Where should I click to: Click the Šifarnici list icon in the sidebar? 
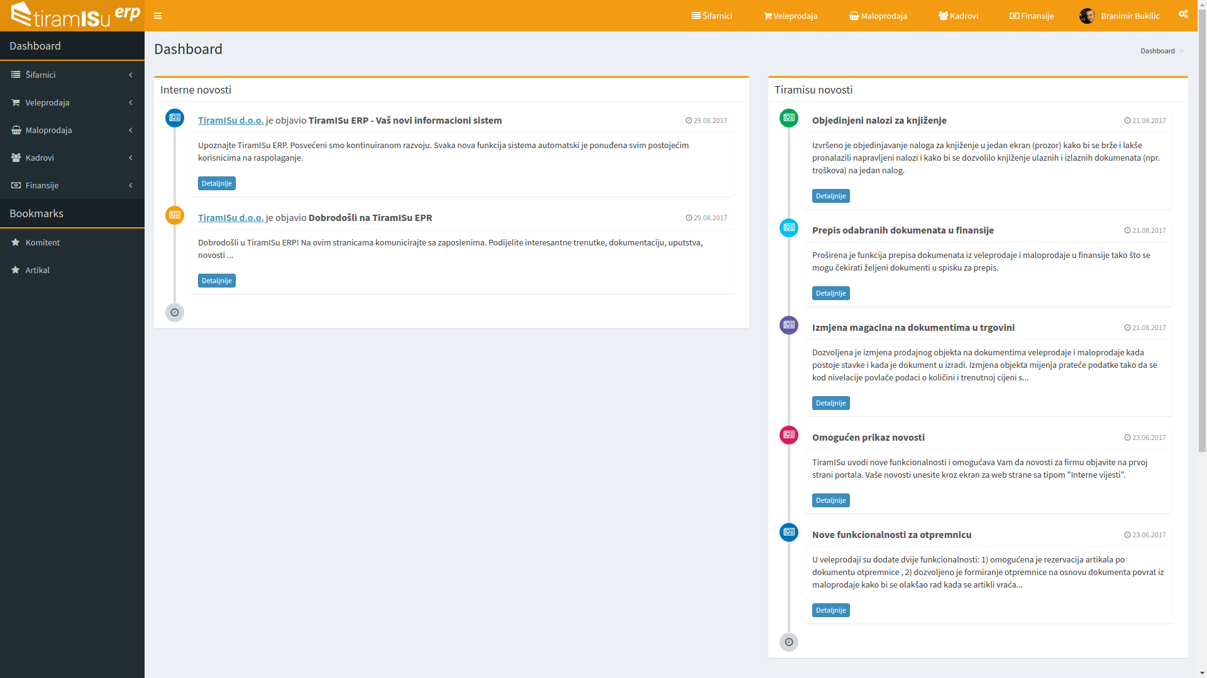[x=16, y=75]
